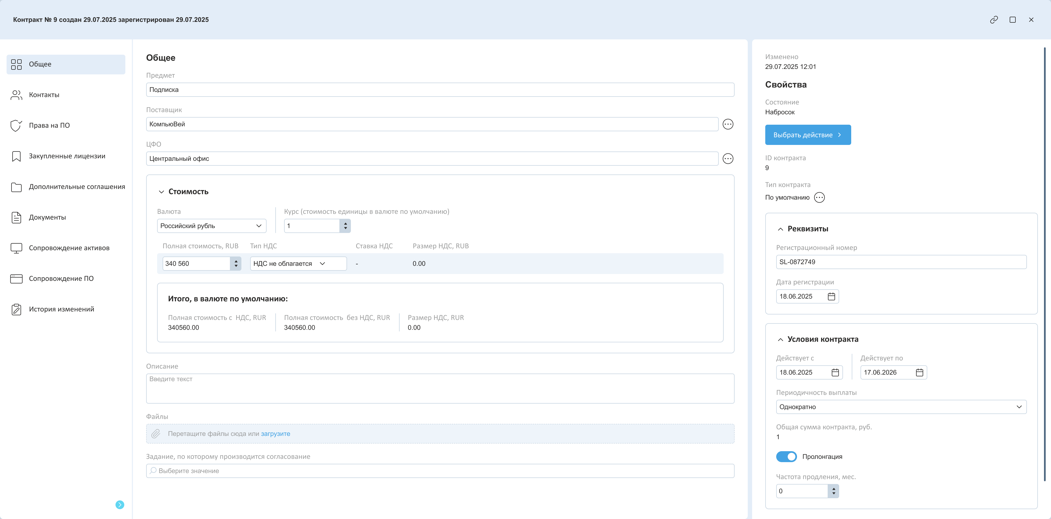Open the Валюта dropdown showing Российский рубль
This screenshot has width=1051, height=519.
click(x=211, y=226)
